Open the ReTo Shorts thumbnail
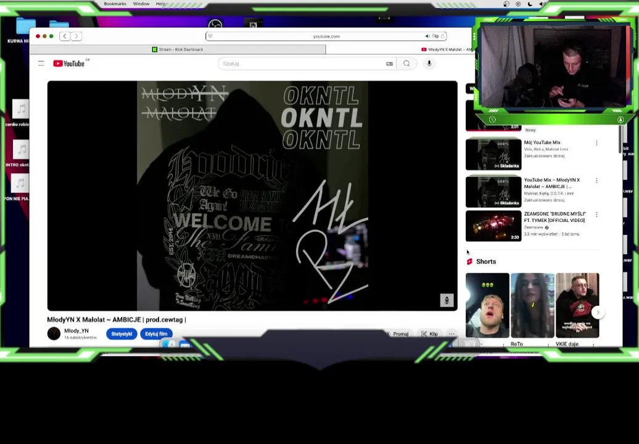The width and height of the screenshot is (639, 444). (533, 305)
